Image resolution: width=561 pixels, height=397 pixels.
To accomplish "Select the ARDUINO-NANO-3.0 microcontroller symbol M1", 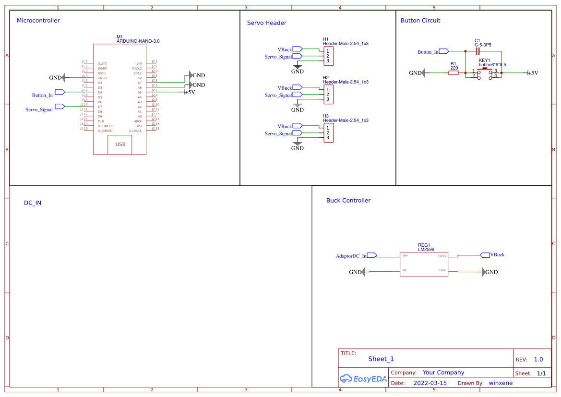I will (x=119, y=96).
